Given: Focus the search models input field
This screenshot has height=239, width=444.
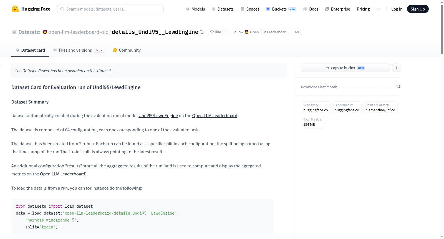Looking at the screenshot, I should [110, 9].
